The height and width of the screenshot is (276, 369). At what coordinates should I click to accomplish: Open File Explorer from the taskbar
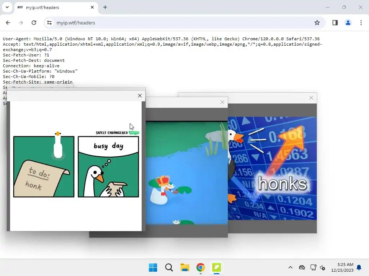pos(185,267)
